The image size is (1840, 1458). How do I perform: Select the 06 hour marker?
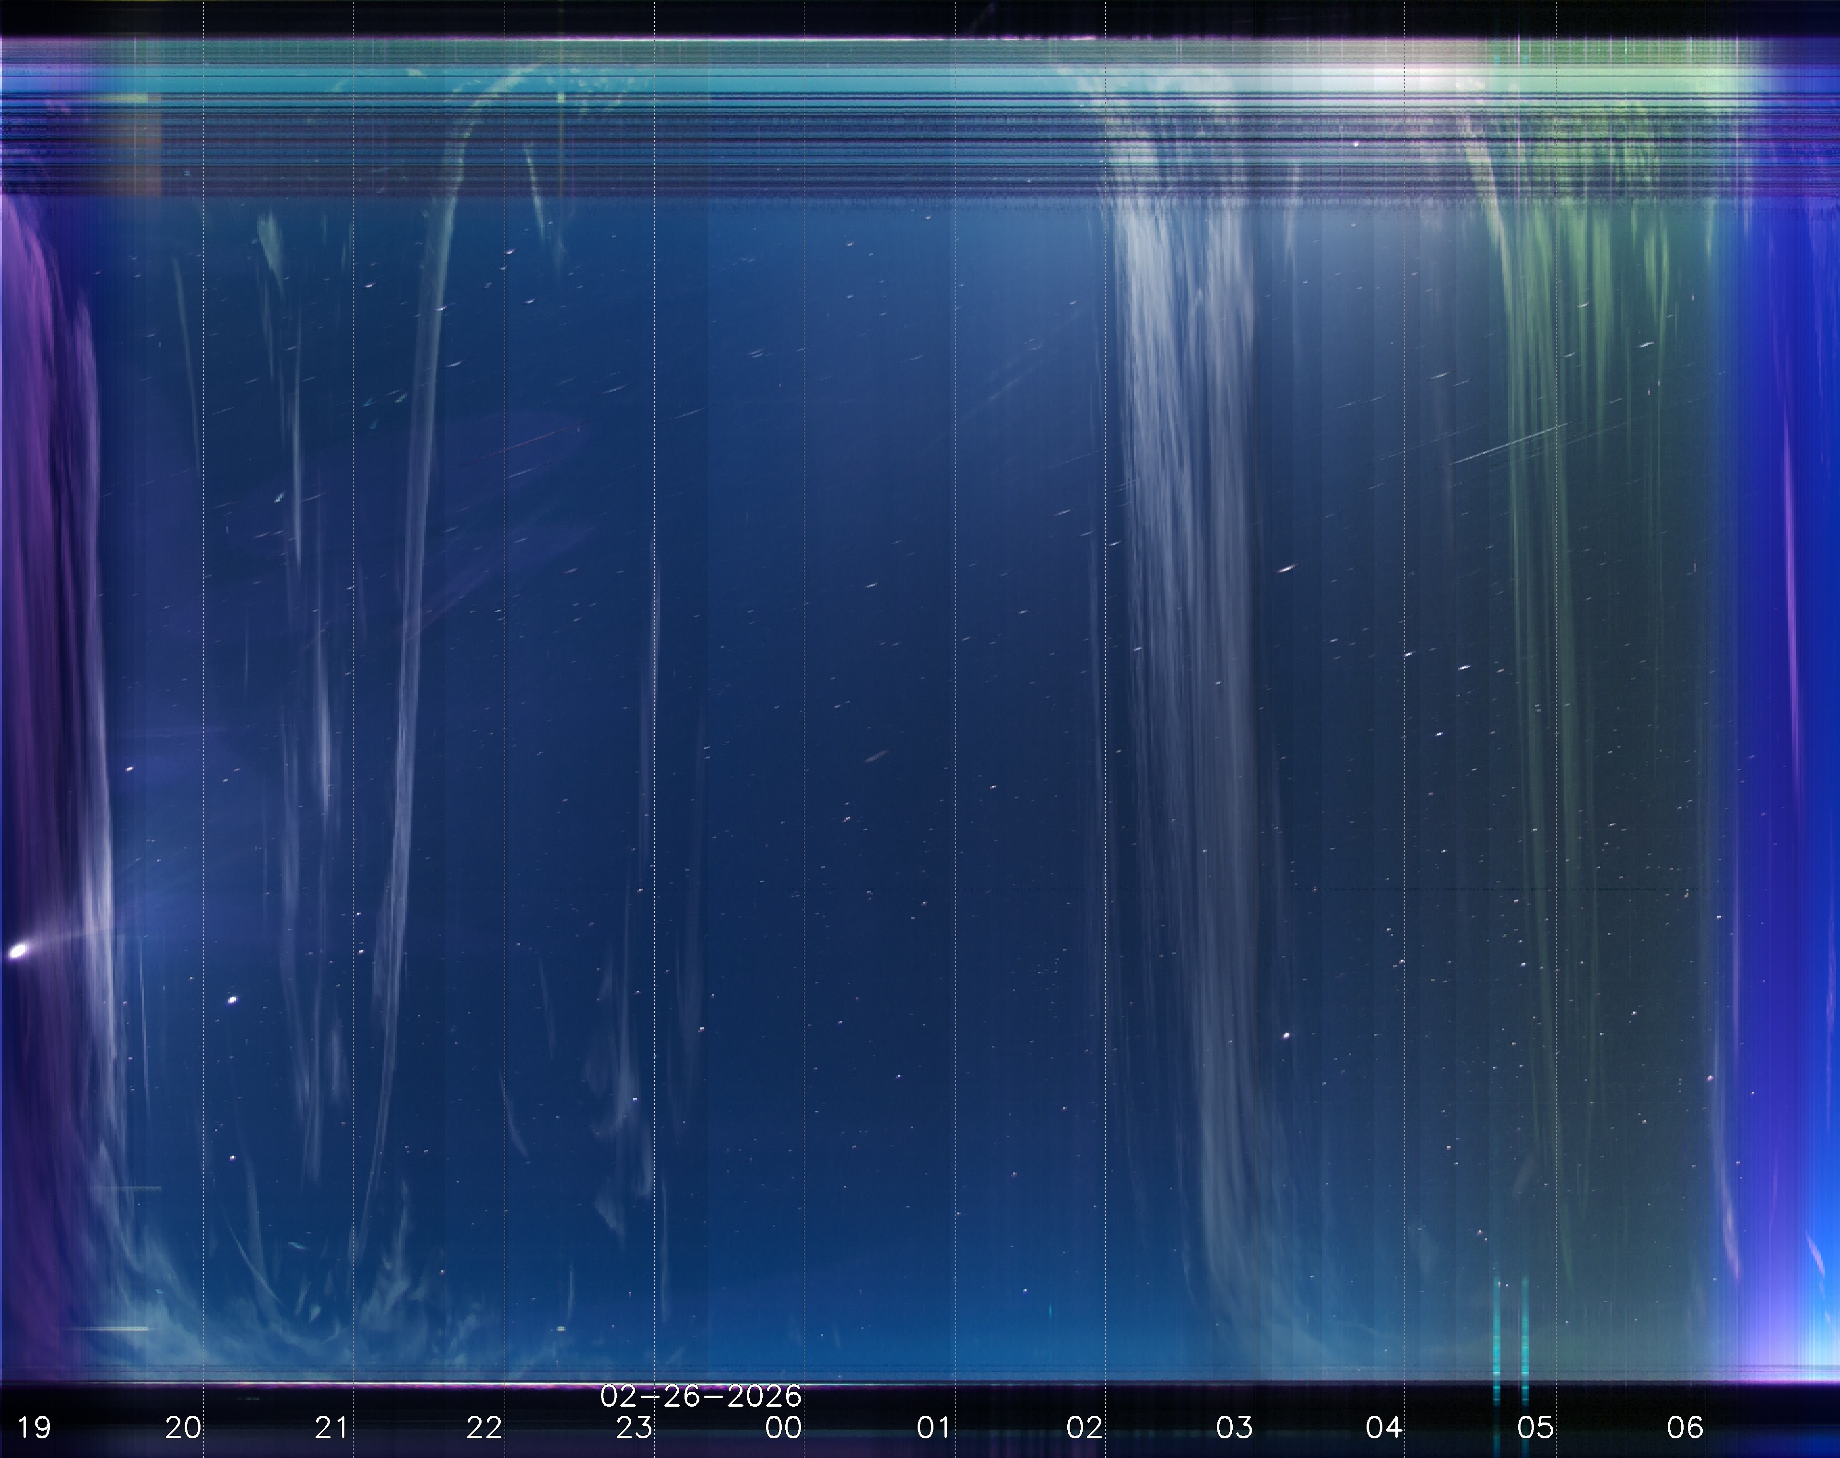coord(1685,1428)
